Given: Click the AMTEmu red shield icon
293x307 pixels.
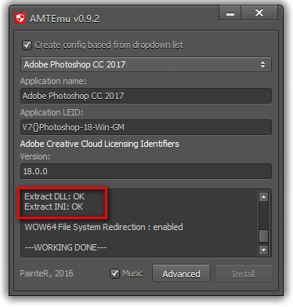Looking at the screenshot, I should pos(20,18).
